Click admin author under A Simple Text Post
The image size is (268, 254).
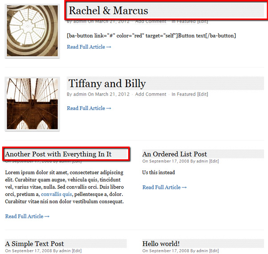pos(65,251)
